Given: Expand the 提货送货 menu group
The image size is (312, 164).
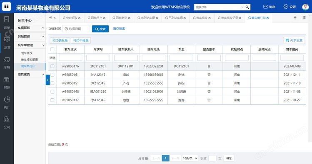Looking at the screenshot, I should point(30,75).
